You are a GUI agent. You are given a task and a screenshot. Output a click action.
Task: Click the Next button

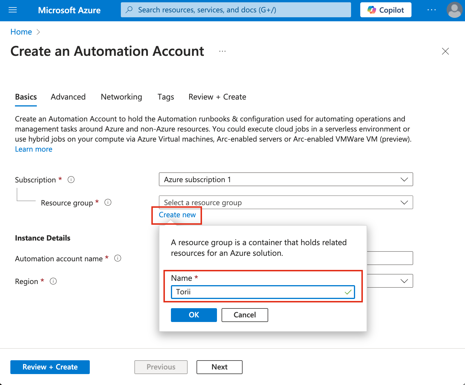pos(220,367)
